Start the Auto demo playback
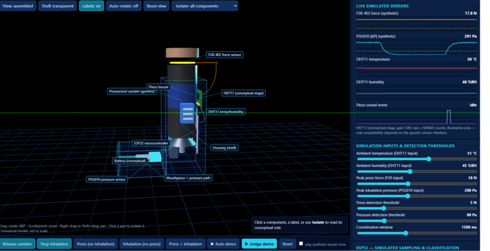The height and width of the screenshot is (251, 490). [224, 244]
